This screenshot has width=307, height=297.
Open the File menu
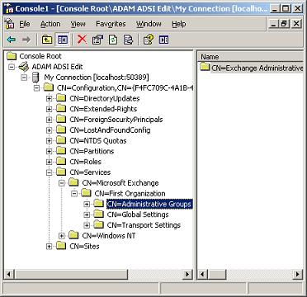tap(25, 24)
